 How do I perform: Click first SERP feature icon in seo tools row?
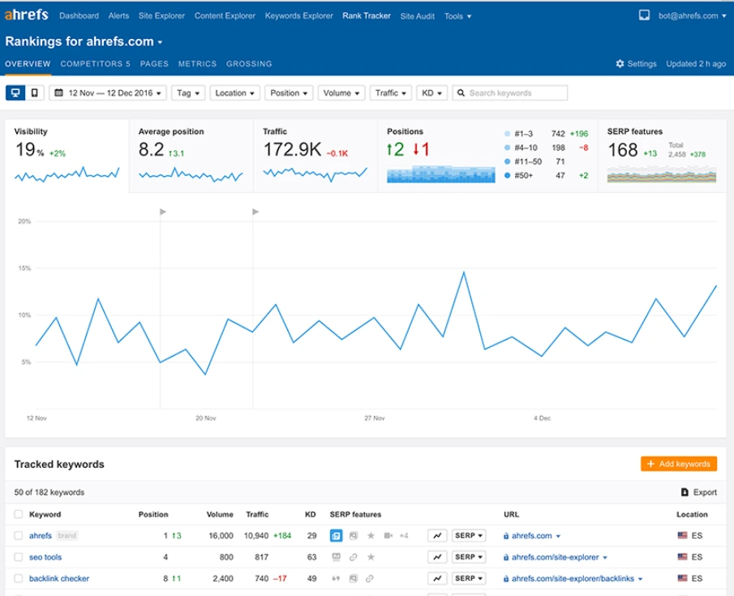tap(336, 557)
